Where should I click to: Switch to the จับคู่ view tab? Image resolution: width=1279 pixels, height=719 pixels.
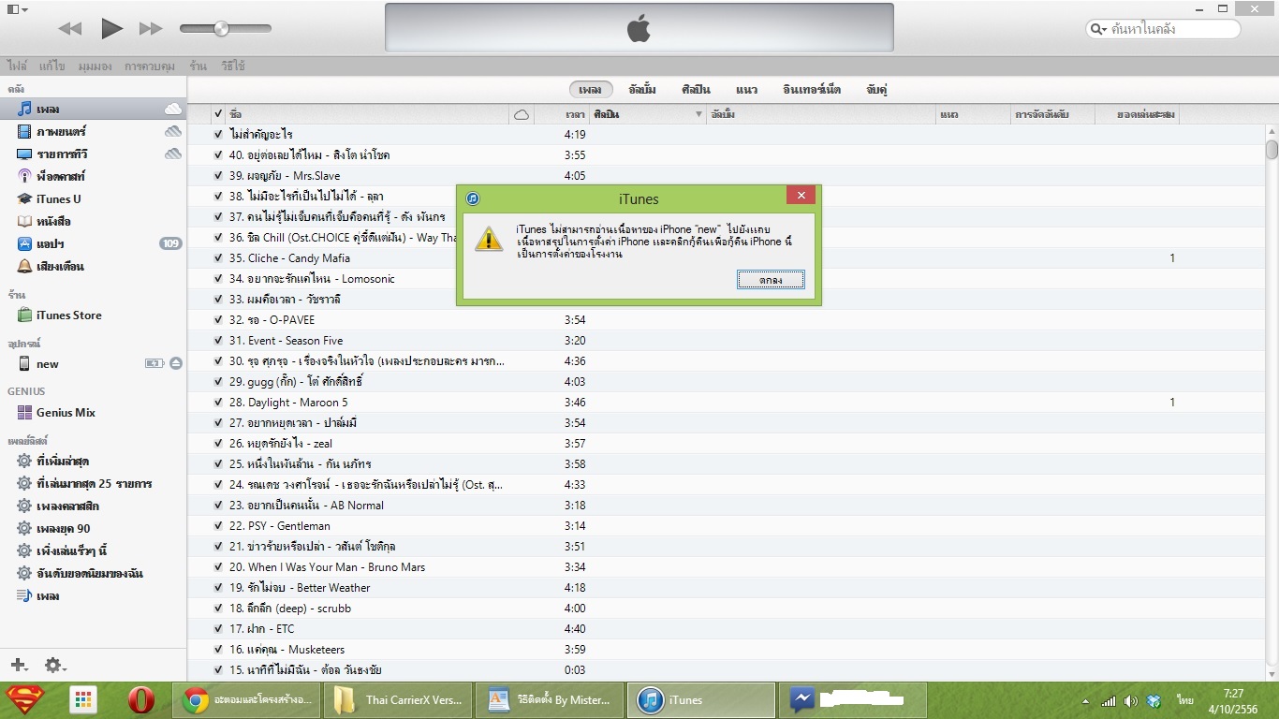coord(877,90)
